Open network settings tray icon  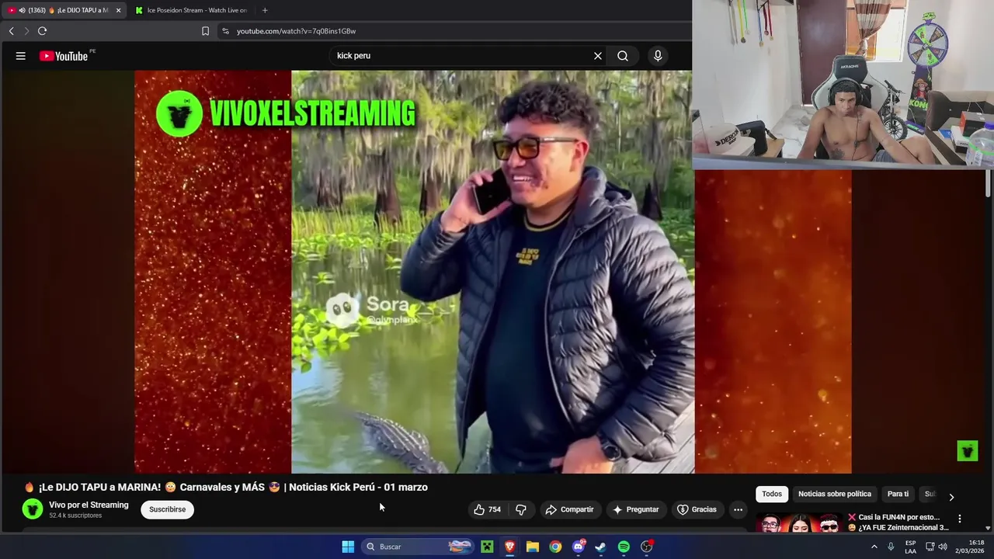(x=930, y=547)
